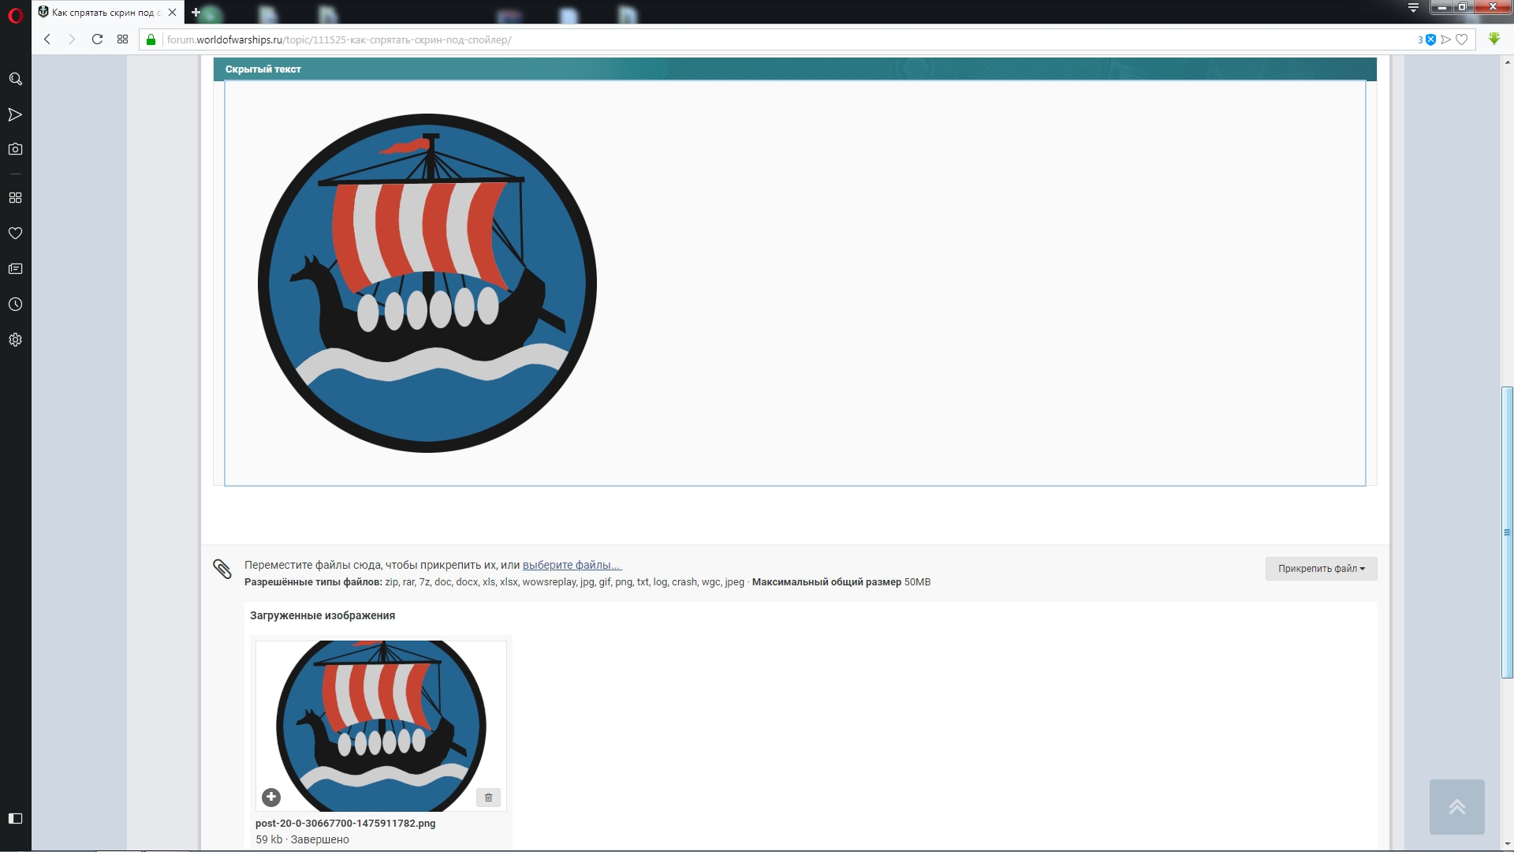Screen dimensions: 1514x852
Task: Toggle the sidebar panel visibility
Action: pyautogui.click(x=15, y=818)
